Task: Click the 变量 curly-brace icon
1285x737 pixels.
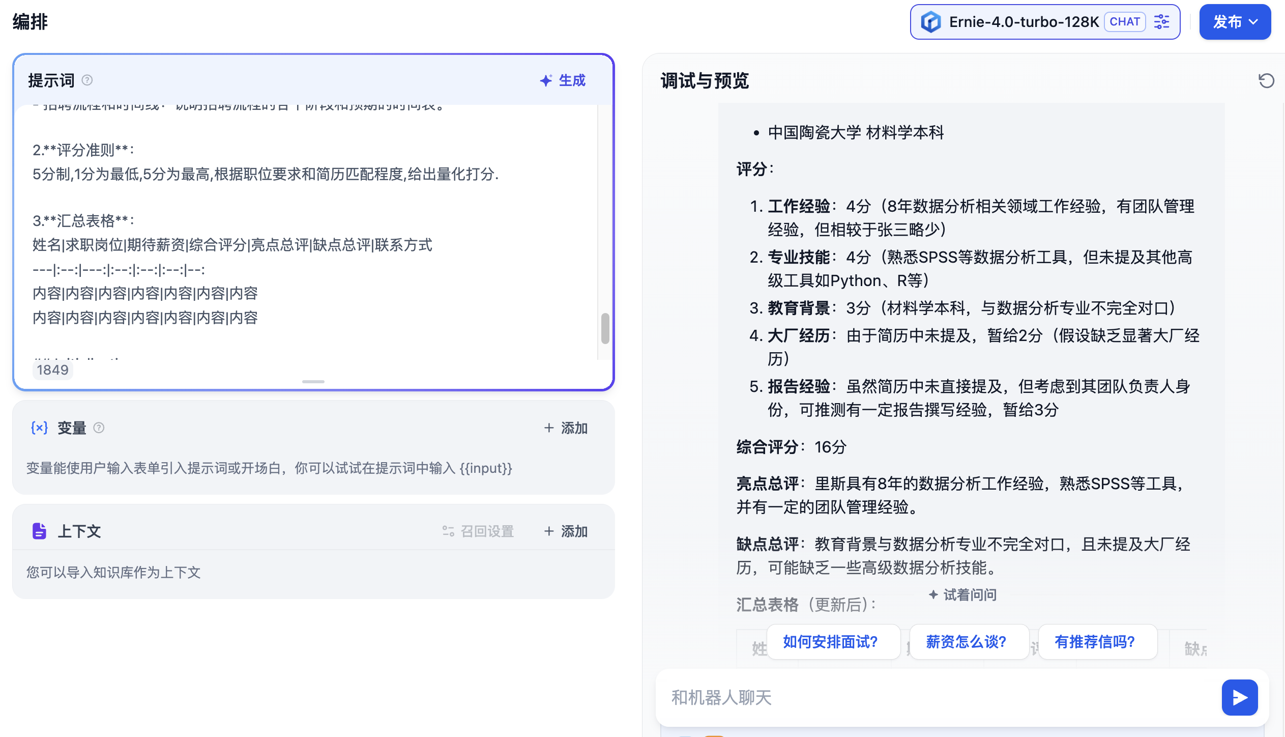Action: (x=39, y=428)
